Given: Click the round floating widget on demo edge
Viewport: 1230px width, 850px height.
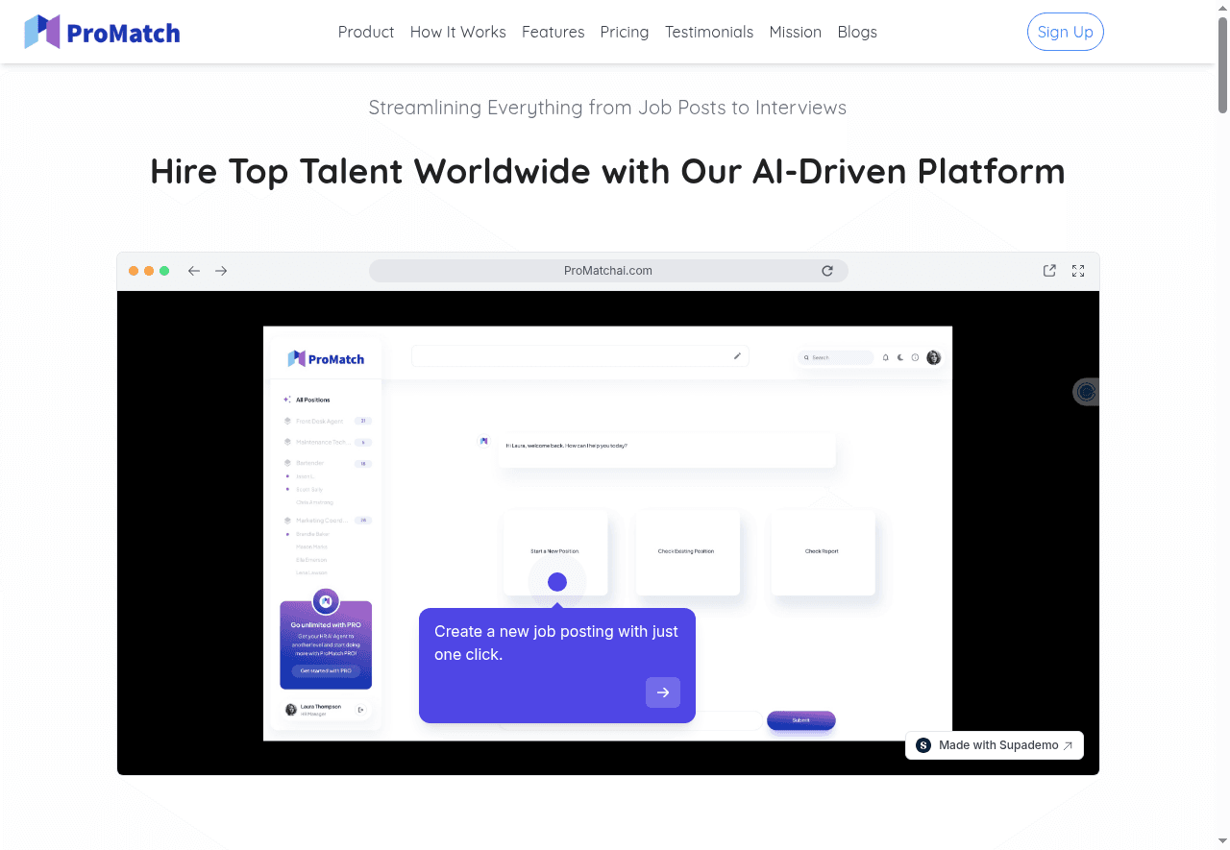Looking at the screenshot, I should pyautogui.click(x=1086, y=392).
